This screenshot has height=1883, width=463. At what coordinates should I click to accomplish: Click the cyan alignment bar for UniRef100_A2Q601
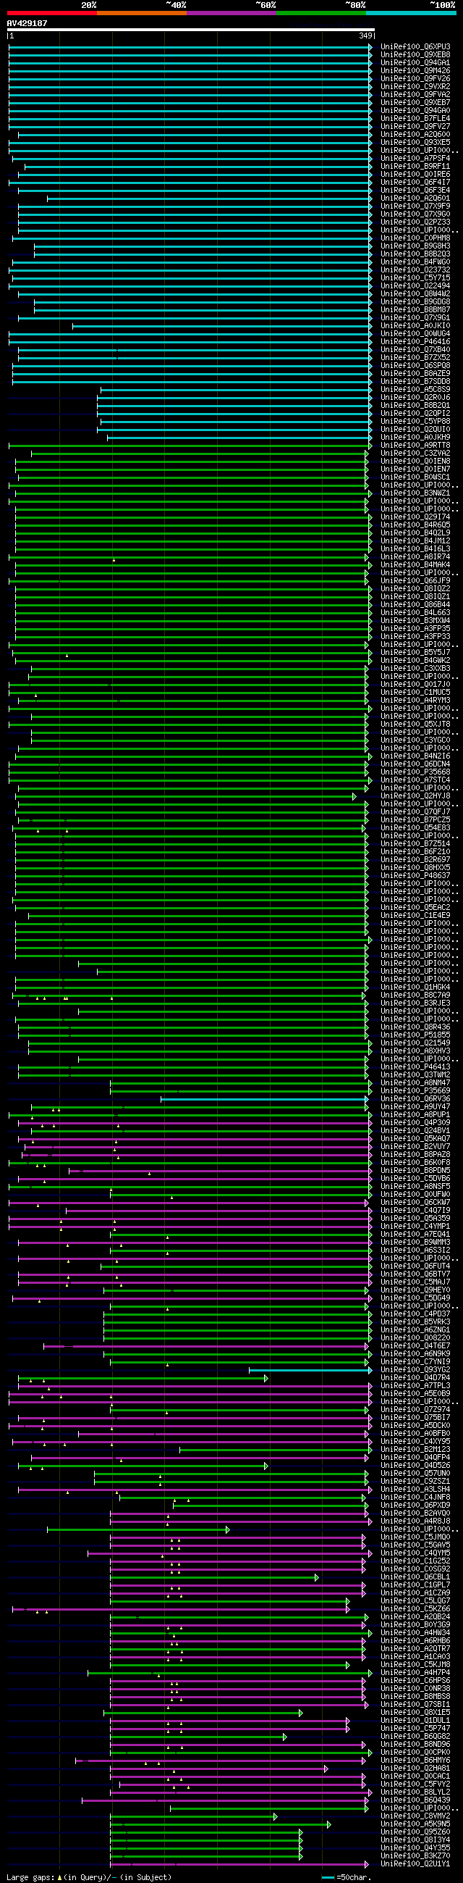tap(210, 198)
